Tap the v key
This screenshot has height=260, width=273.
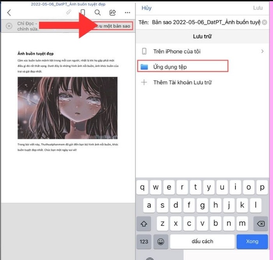(202, 224)
